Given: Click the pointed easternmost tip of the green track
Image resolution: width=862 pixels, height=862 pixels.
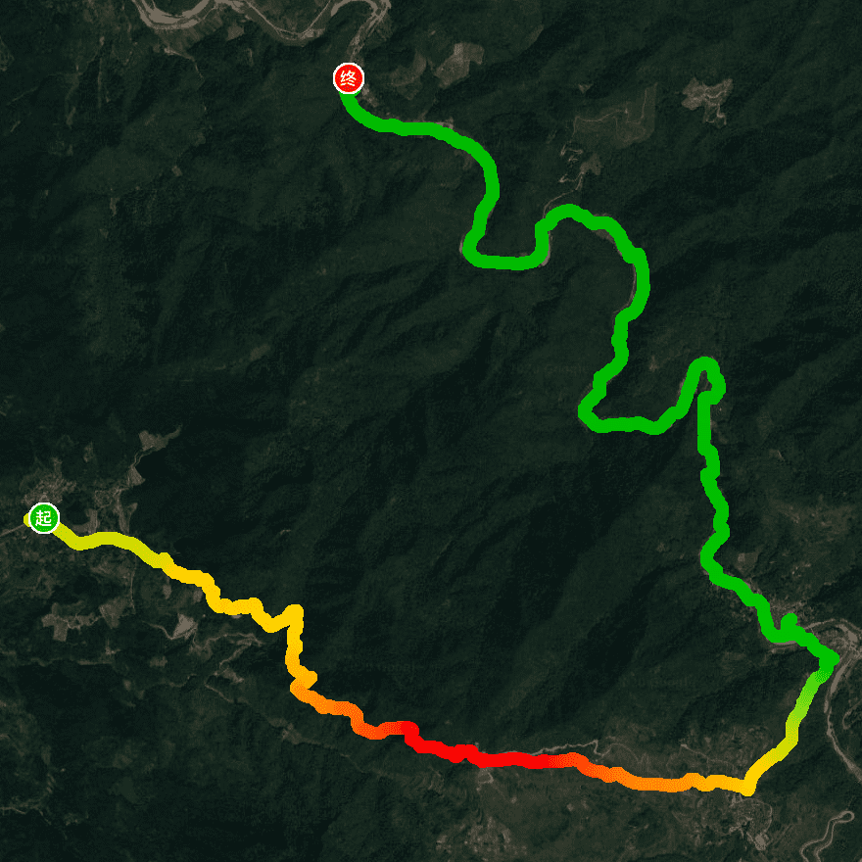Looking at the screenshot, I should click(833, 658).
